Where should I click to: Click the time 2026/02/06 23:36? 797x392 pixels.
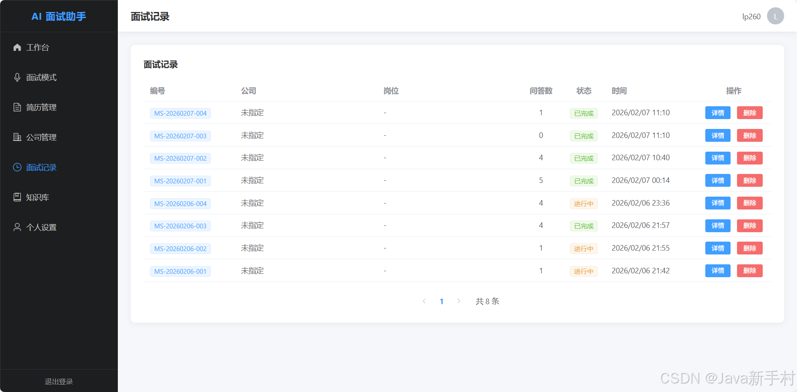pos(641,203)
